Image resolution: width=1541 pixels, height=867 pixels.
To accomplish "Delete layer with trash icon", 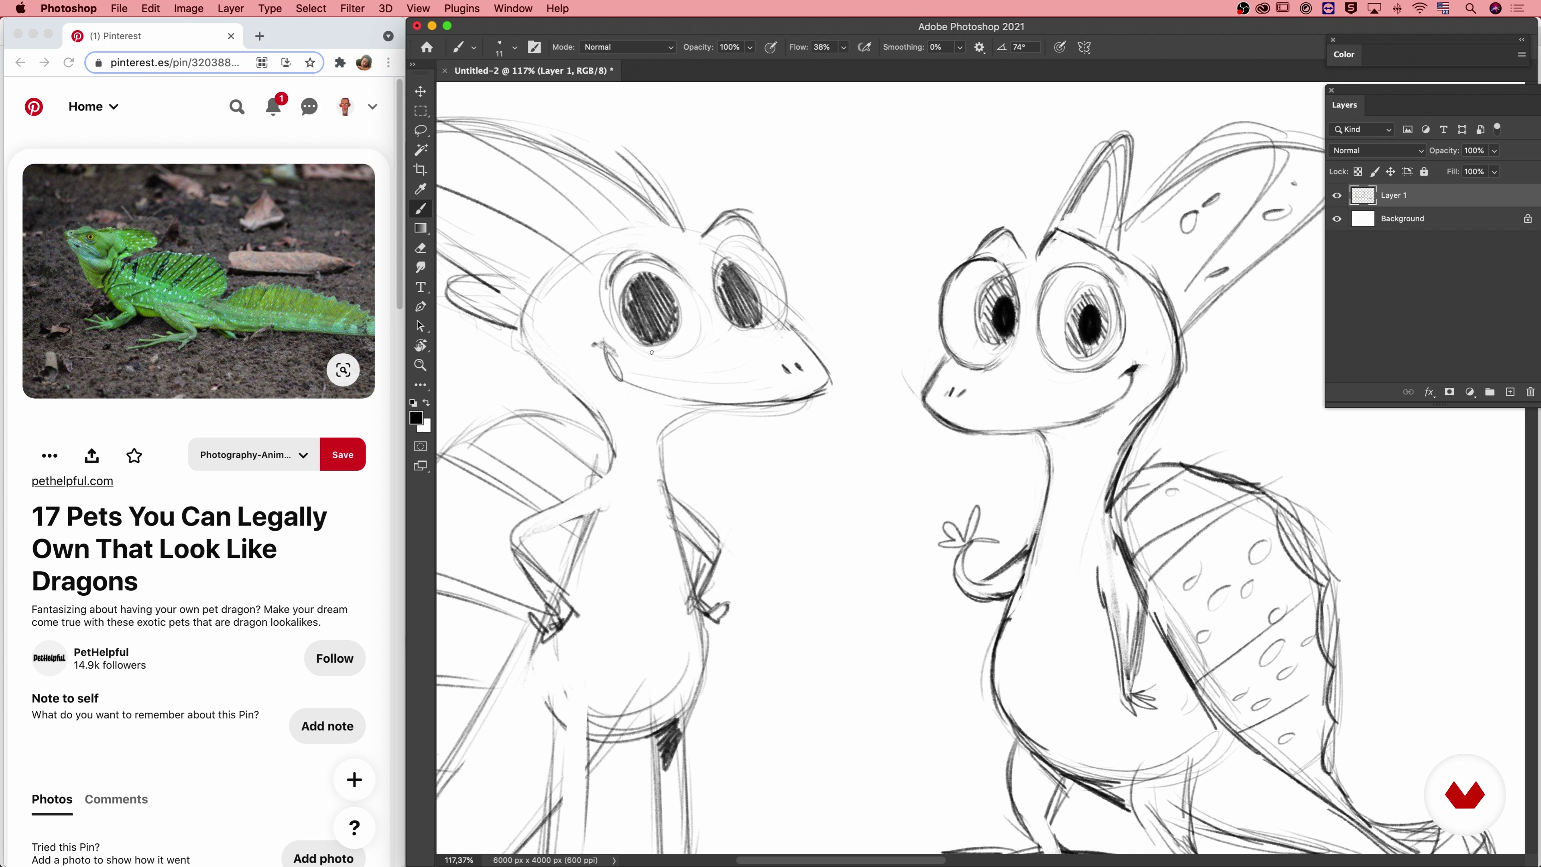I will click(x=1530, y=392).
